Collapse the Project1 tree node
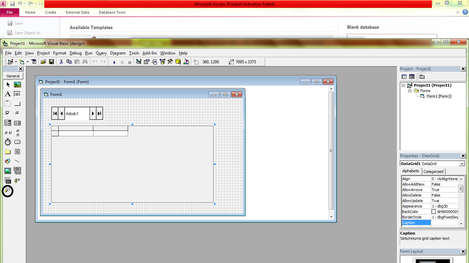The height and width of the screenshot is (263, 469). [x=403, y=85]
